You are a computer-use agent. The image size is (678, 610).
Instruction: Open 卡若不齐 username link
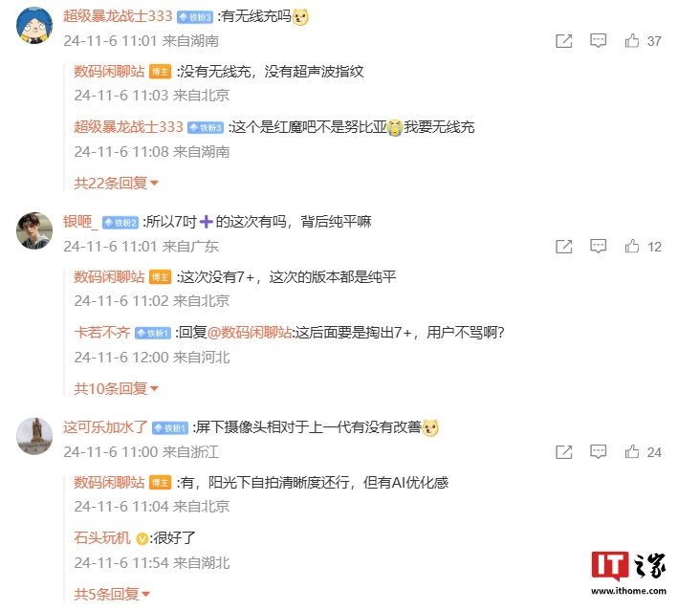(101, 333)
